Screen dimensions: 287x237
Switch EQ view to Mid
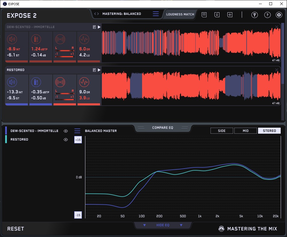click(245, 131)
